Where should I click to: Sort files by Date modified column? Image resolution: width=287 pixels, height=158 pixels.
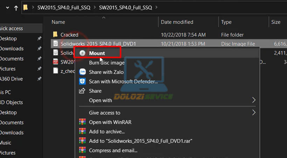click(177, 22)
